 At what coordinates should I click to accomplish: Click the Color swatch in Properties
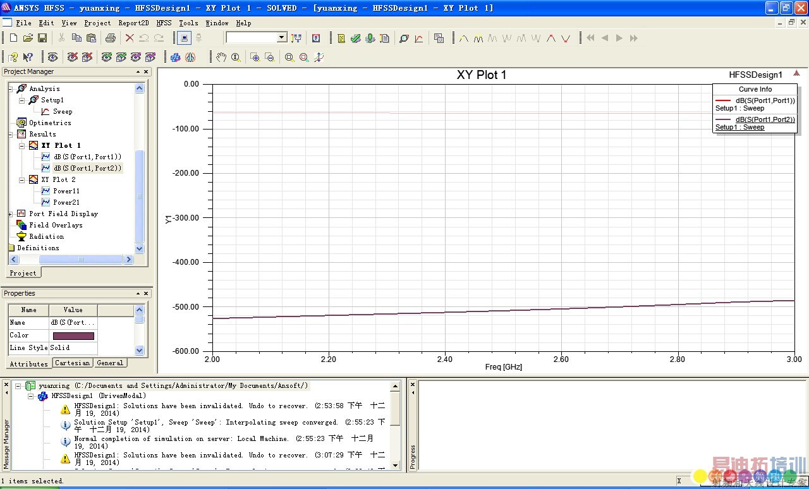73,335
